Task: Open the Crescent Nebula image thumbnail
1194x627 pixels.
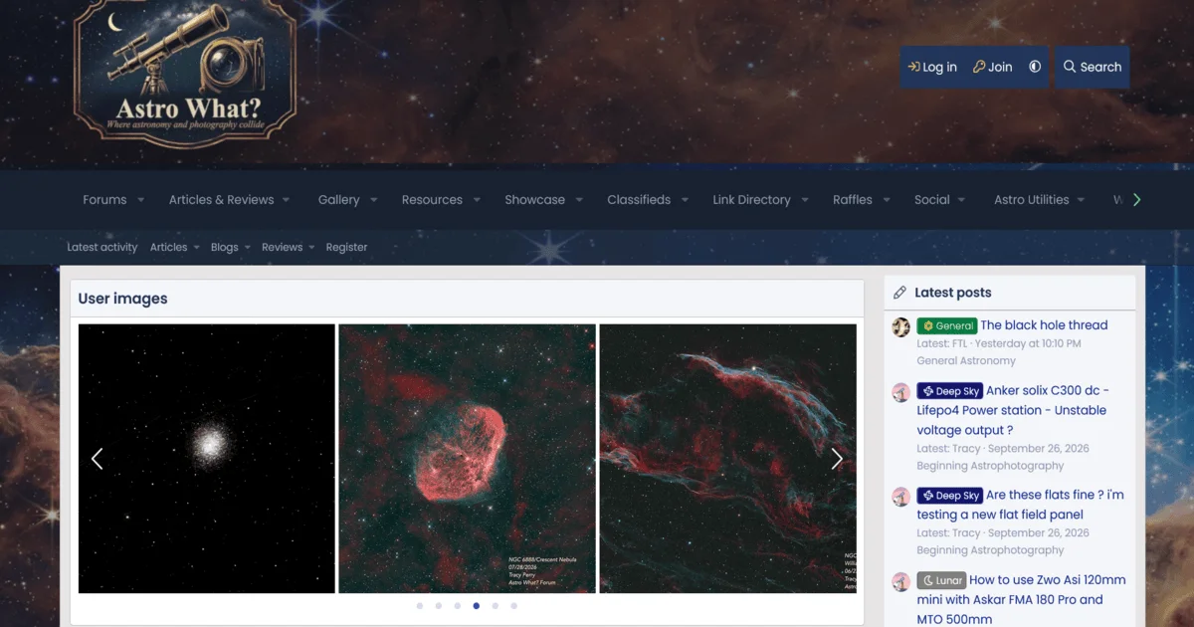Action: coord(468,459)
